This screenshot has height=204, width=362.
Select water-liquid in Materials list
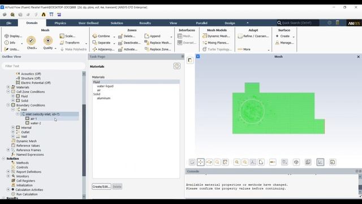[105, 86]
